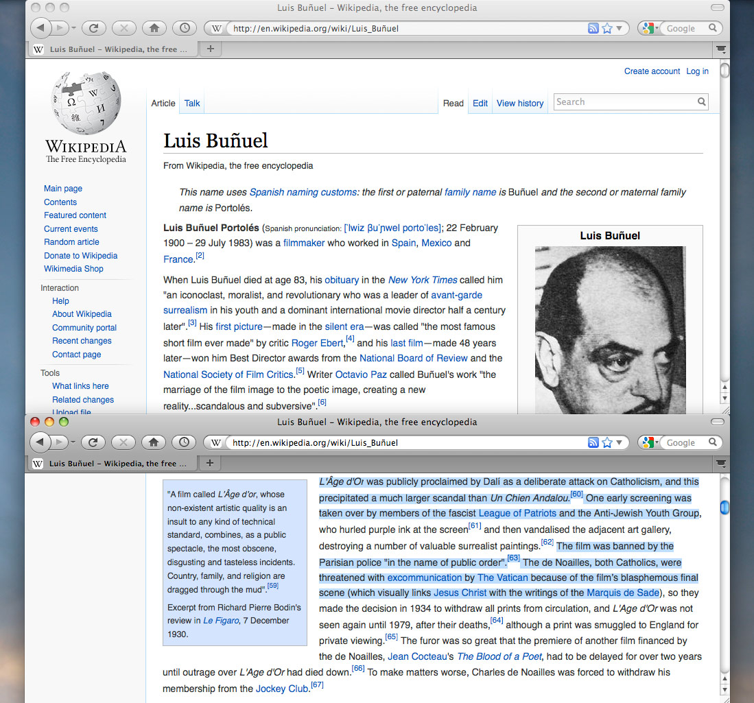Click the Forward arrow in top window
754x703 pixels.
click(60, 28)
